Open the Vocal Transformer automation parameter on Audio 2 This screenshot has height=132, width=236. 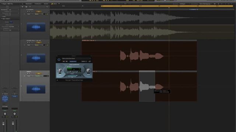pos(39,76)
